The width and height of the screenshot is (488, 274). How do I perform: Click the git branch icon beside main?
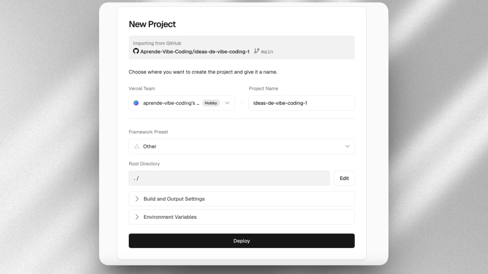coord(257,51)
